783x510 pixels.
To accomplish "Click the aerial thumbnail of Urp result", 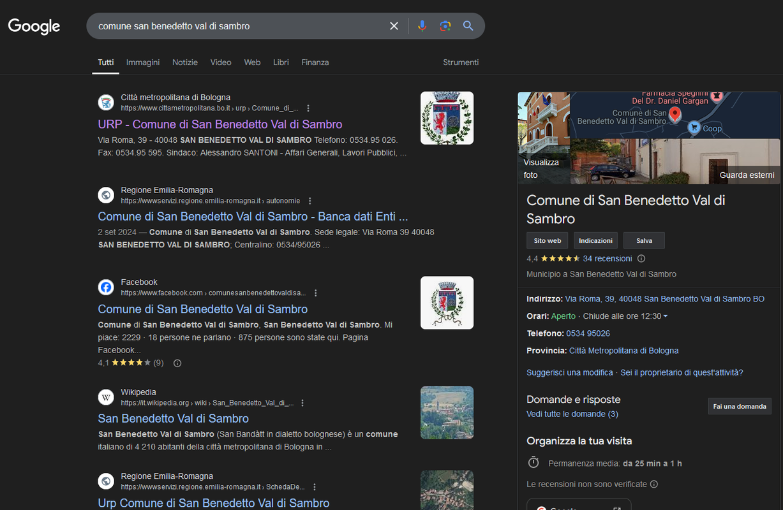I will click(x=447, y=490).
